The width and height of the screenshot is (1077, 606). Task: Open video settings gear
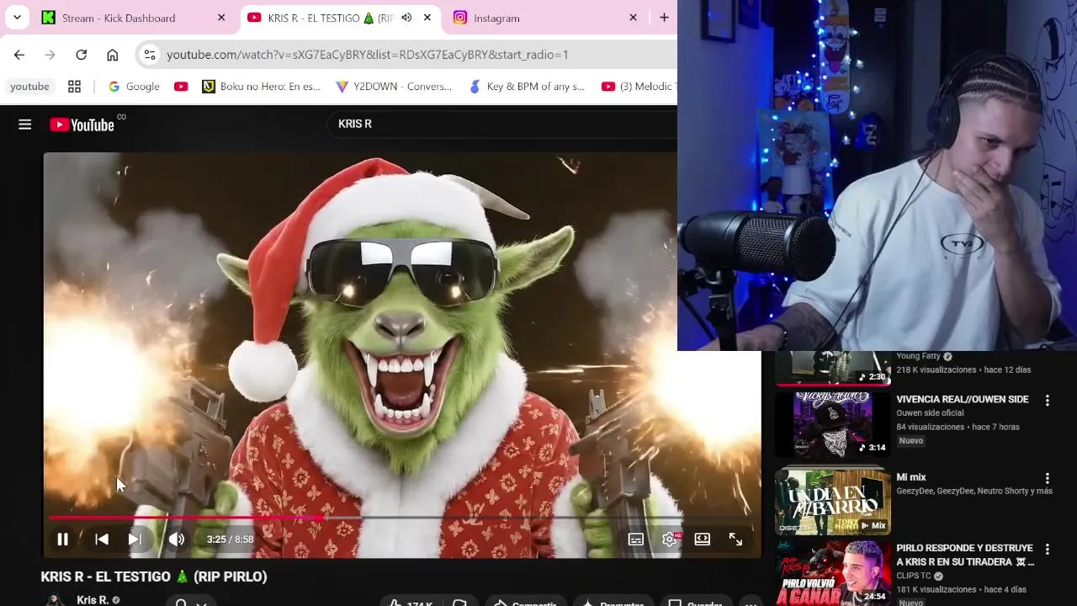tap(670, 540)
